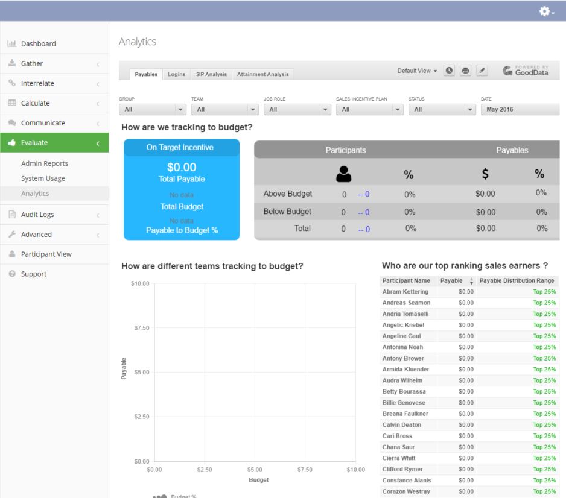Click the Total Budget label

[x=182, y=206]
